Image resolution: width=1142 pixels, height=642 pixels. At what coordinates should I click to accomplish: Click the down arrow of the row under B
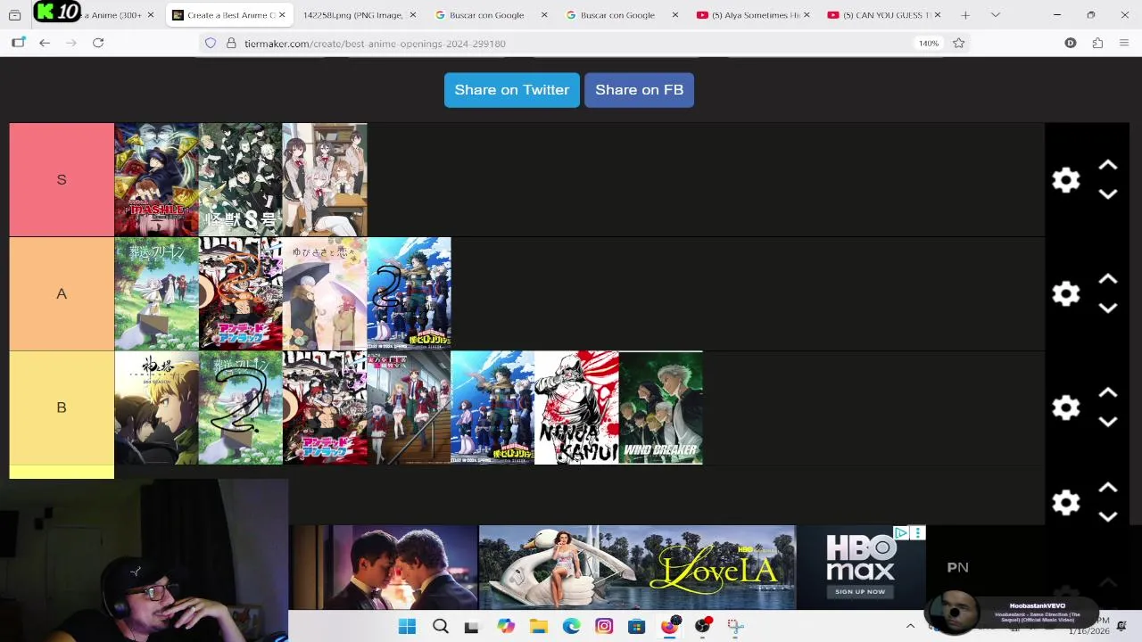(1107, 517)
